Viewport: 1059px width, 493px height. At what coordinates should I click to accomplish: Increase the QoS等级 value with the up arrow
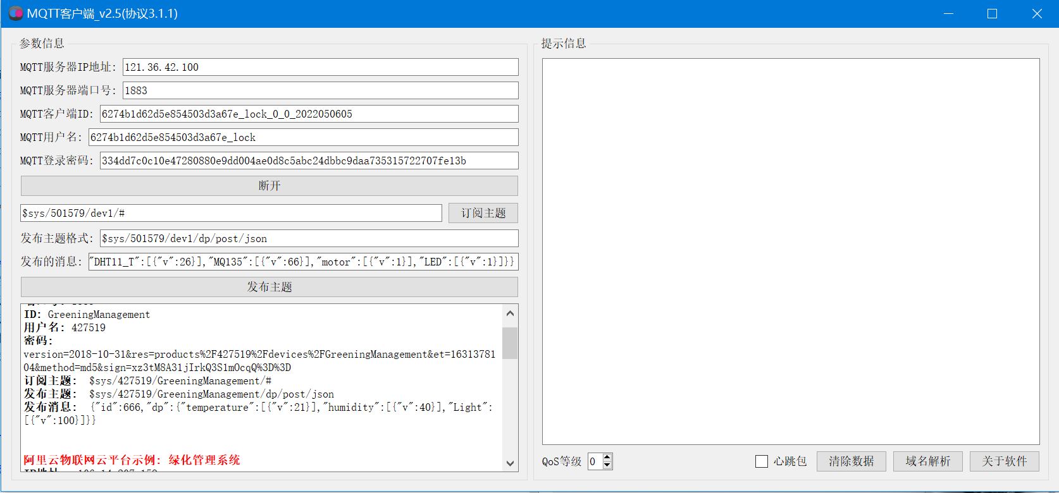607,457
